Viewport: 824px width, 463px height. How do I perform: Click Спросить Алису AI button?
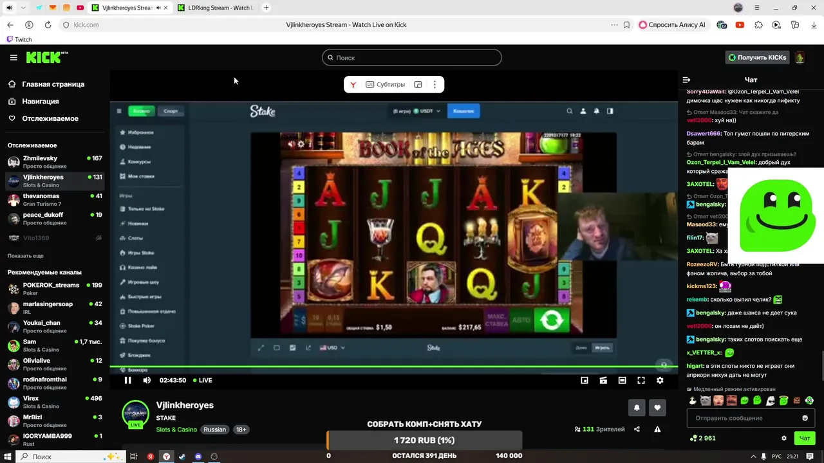[x=671, y=24]
